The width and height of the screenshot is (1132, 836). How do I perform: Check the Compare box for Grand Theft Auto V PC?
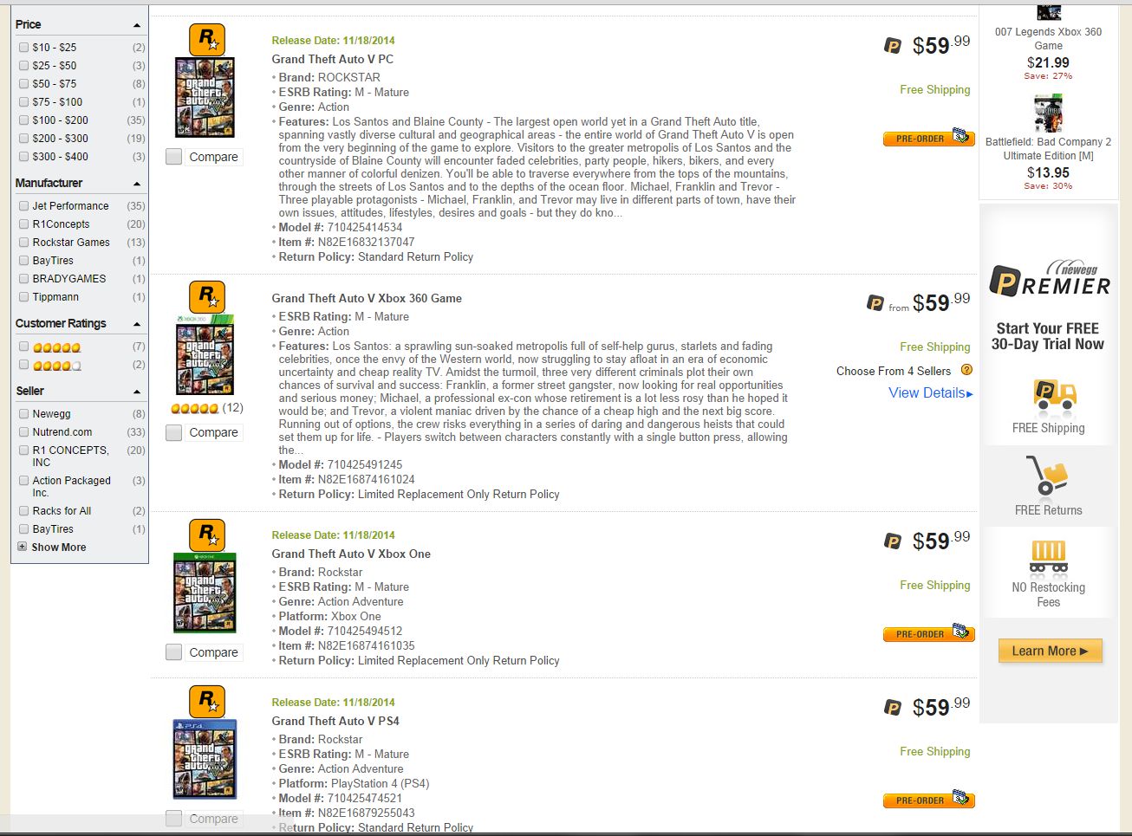point(173,157)
